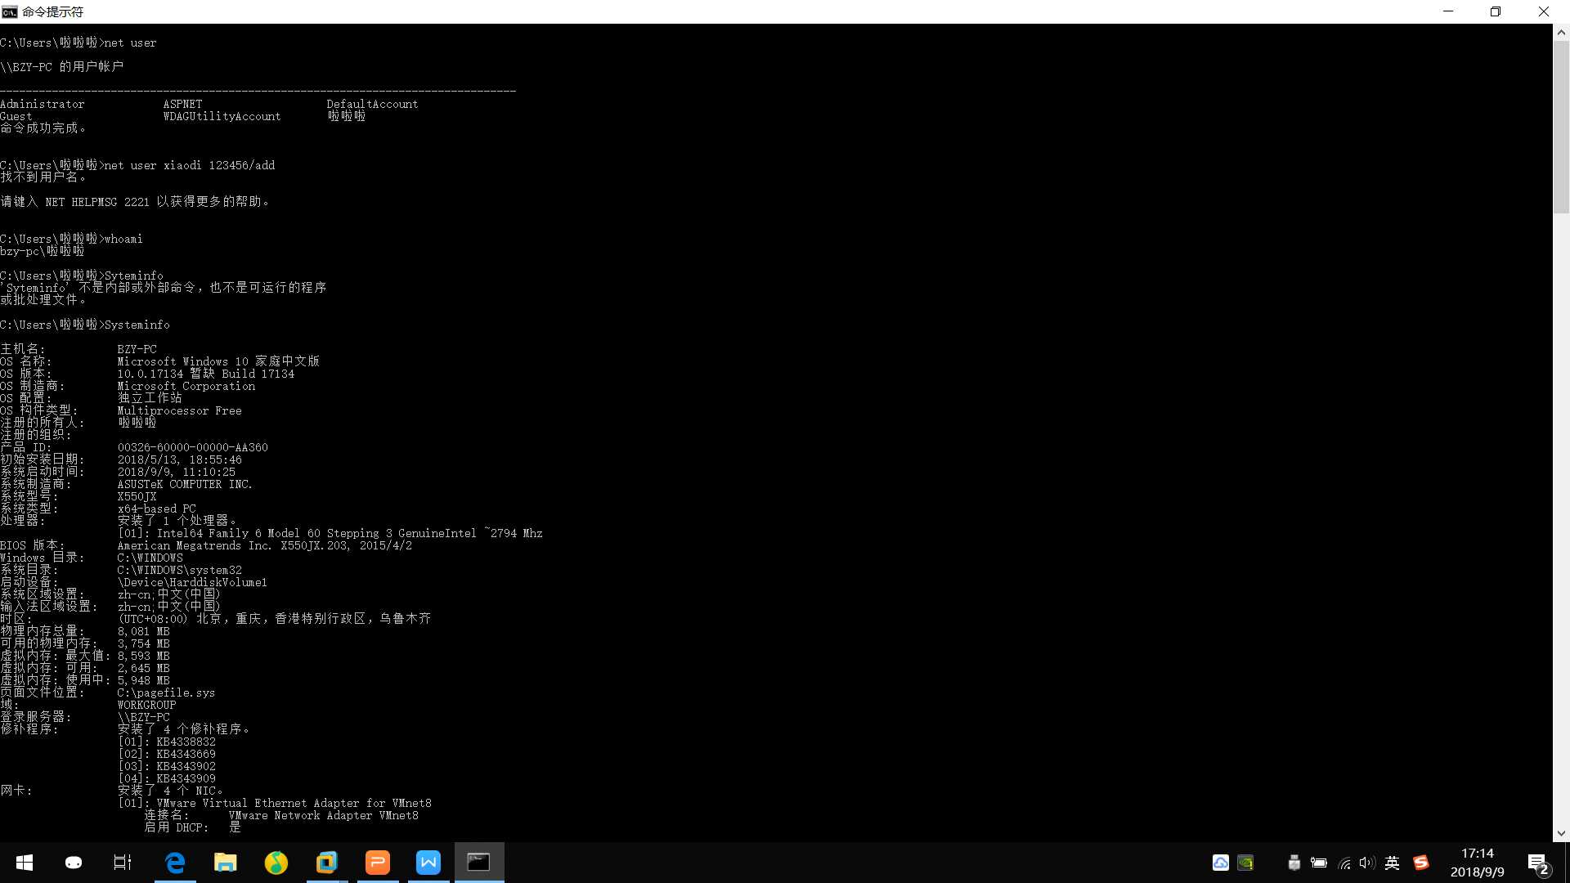This screenshot has height=883, width=1570.
Task: Check battery status in the system tray
Action: pos(1319,863)
